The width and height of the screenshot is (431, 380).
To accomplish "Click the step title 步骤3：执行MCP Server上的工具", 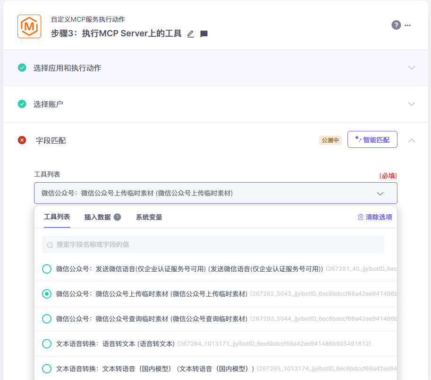I will click(116, 33).
